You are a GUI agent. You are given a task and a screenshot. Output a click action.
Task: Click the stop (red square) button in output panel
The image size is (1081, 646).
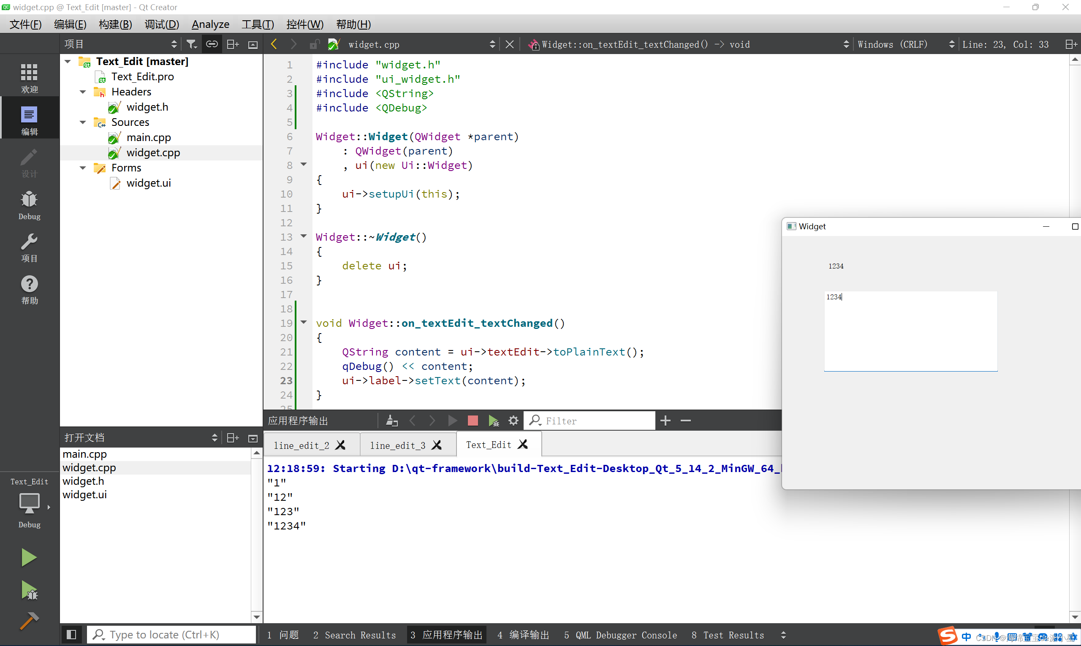pos(473,420)
